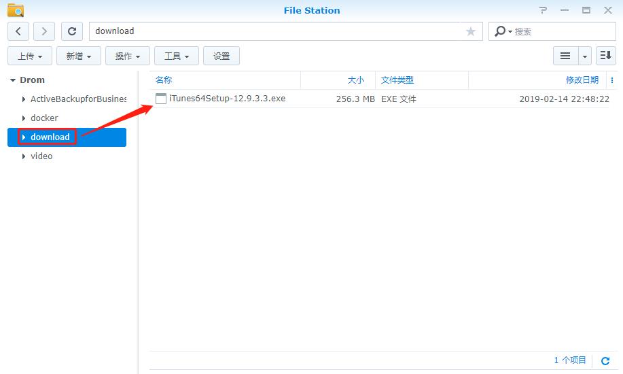
Task: Expand the video folder arrow
Action: coord(24,156)
